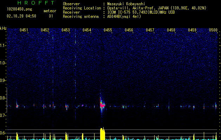Click the HROFFT title text
The width and height of the screenshot is (221, 140).
coord(36,3)
